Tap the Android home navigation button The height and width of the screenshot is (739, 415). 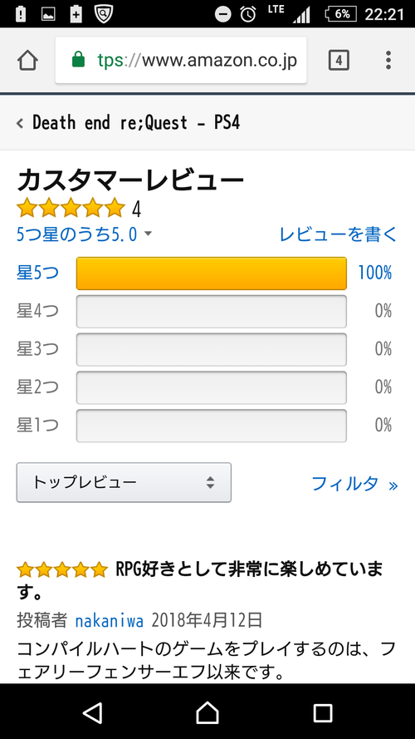(x=207, y=712)
